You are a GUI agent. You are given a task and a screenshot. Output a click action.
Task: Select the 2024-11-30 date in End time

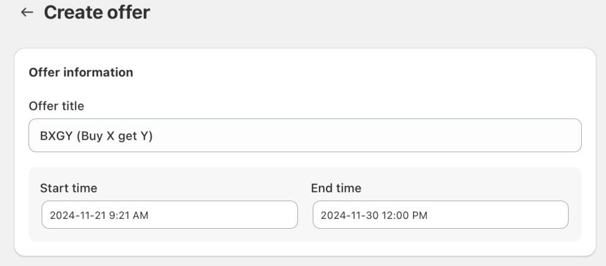click(x=349, y=215)
